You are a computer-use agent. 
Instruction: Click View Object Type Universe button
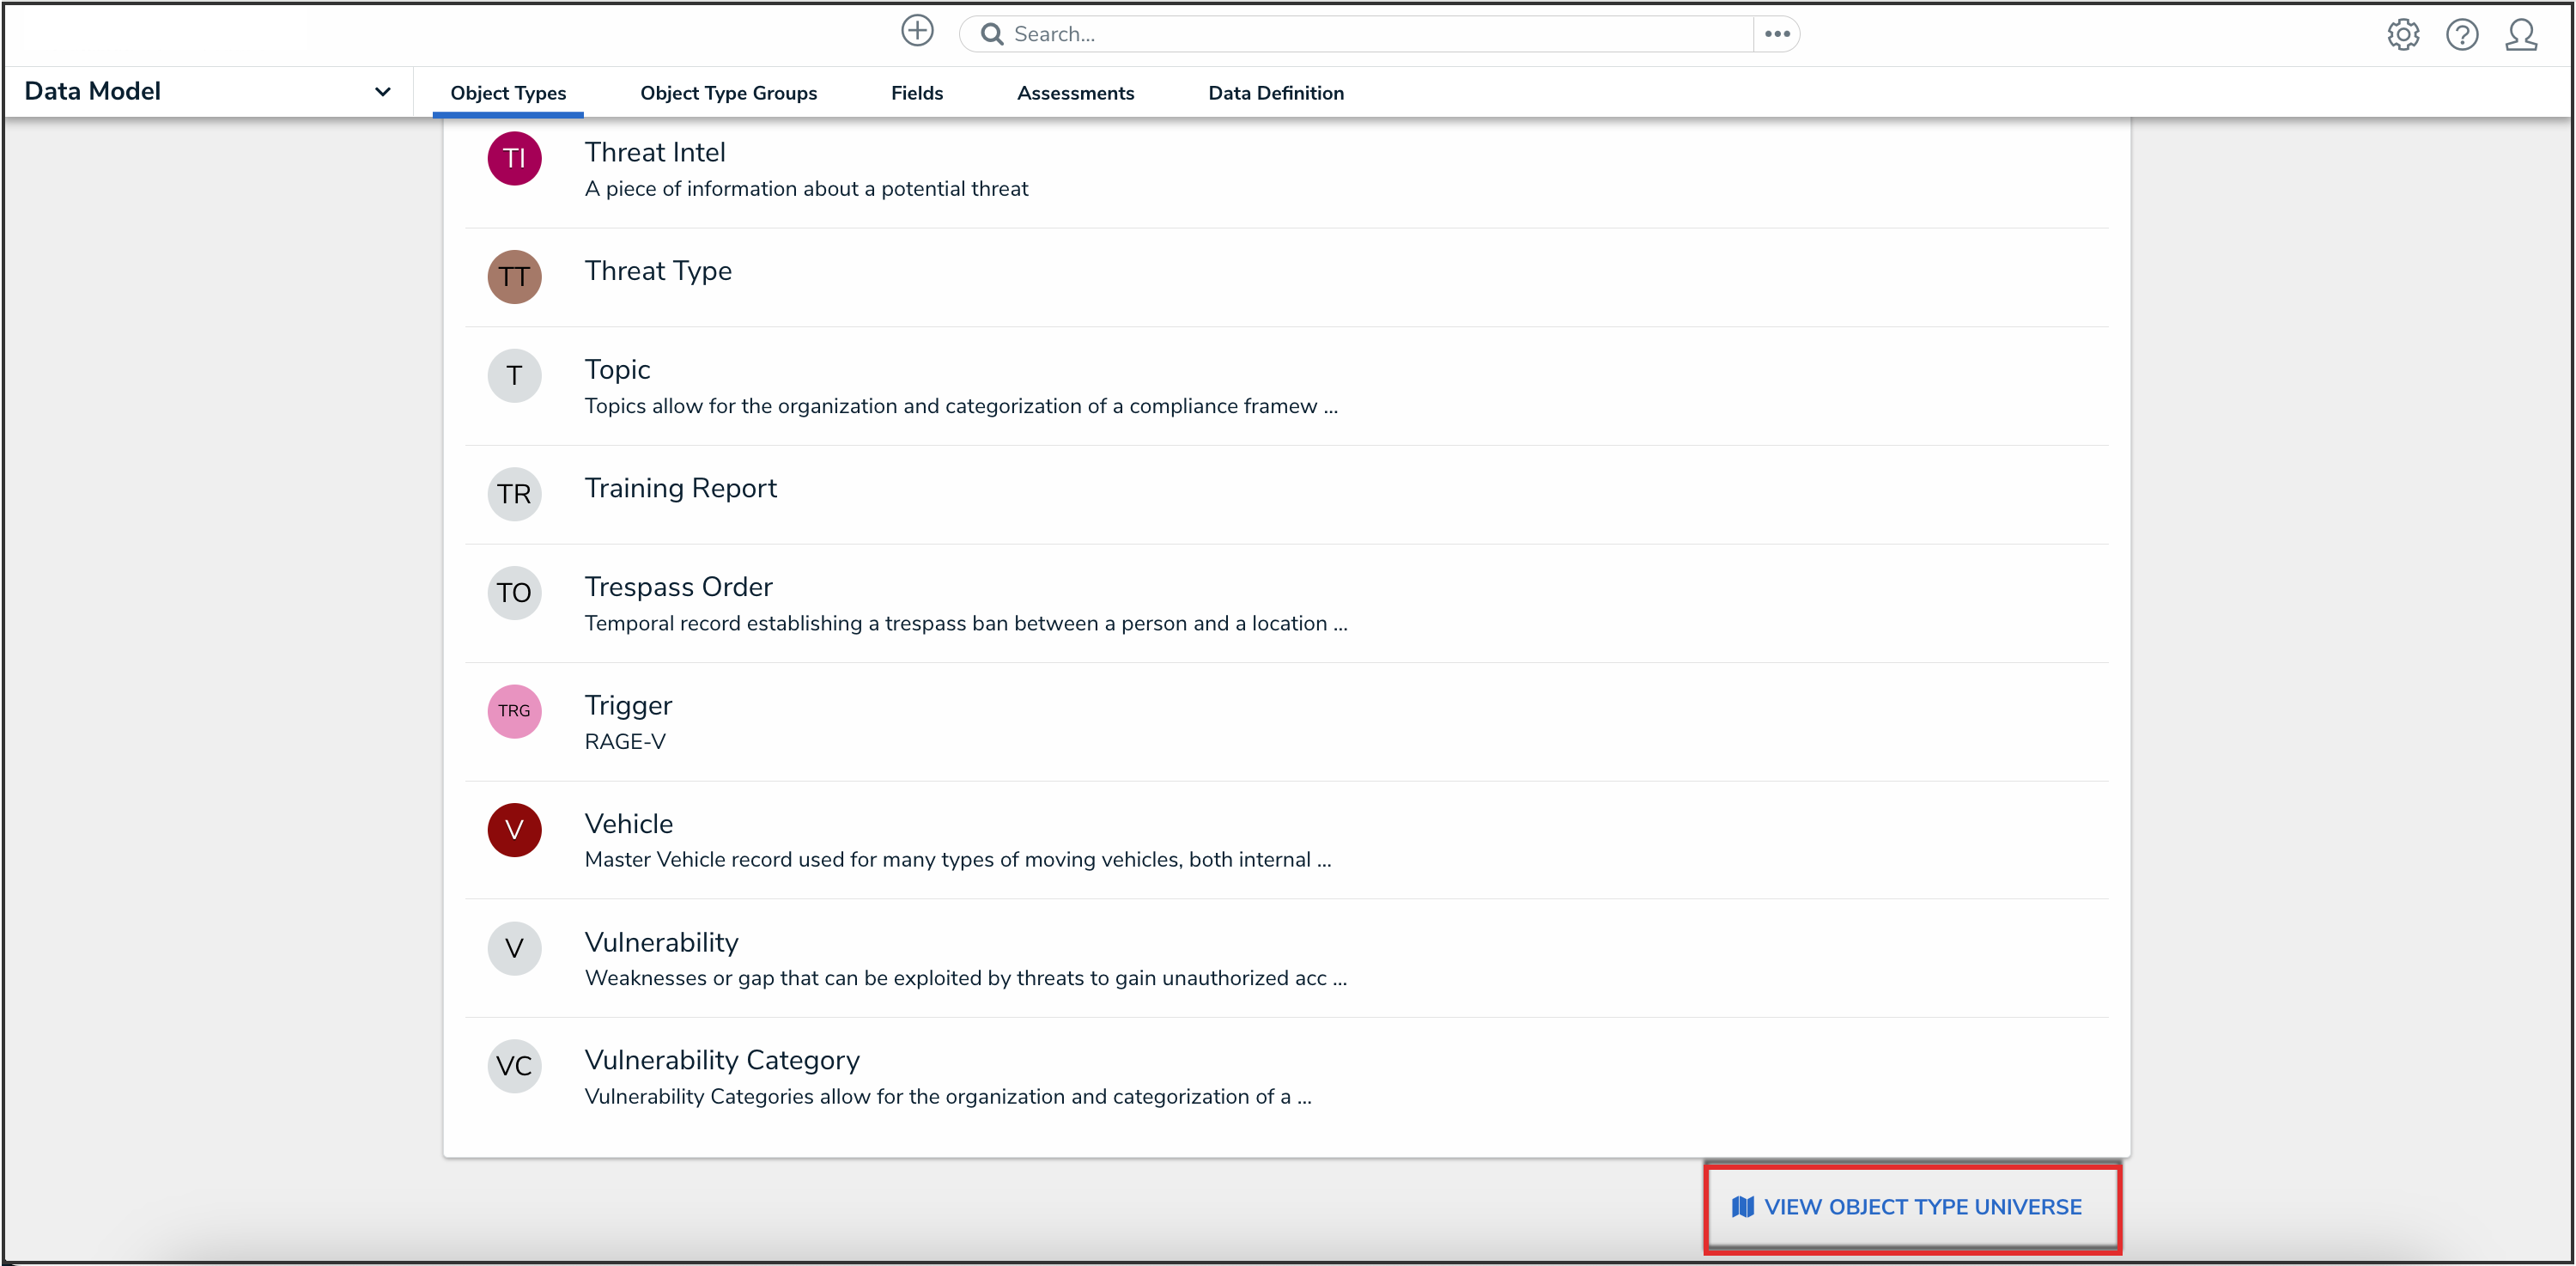pos(1911,1207)
